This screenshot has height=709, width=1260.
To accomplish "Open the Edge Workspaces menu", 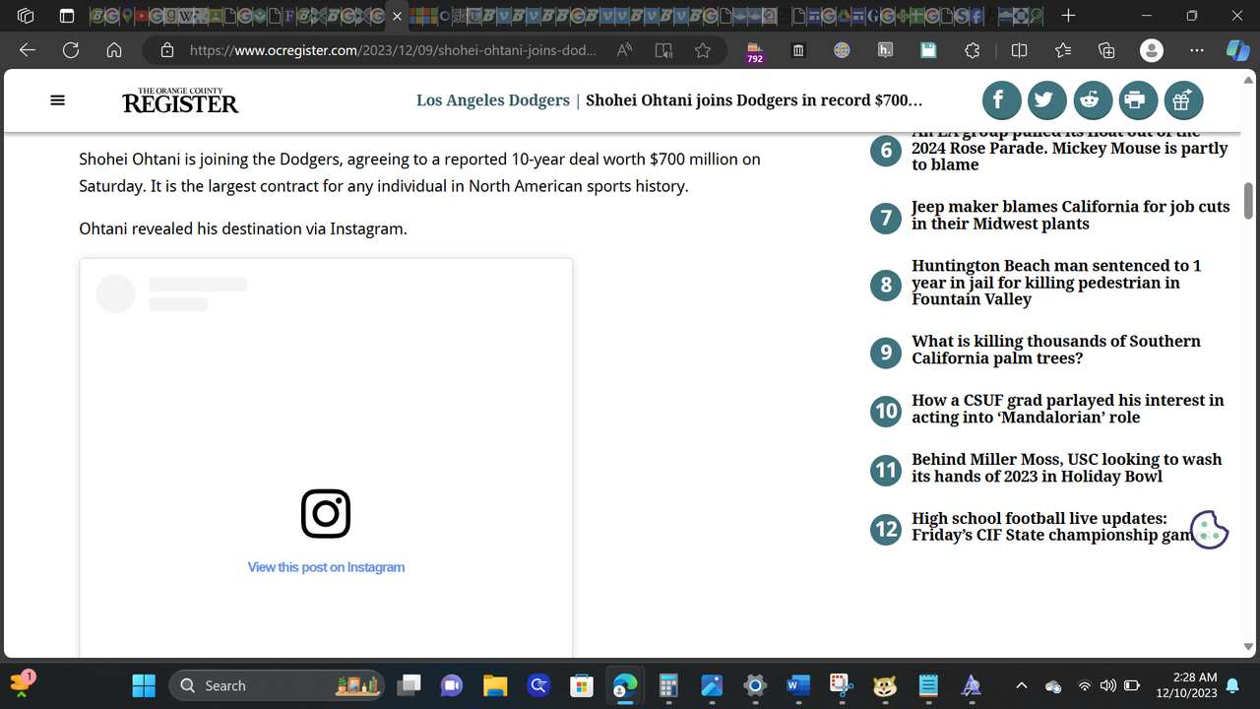I will pos(26,16).
